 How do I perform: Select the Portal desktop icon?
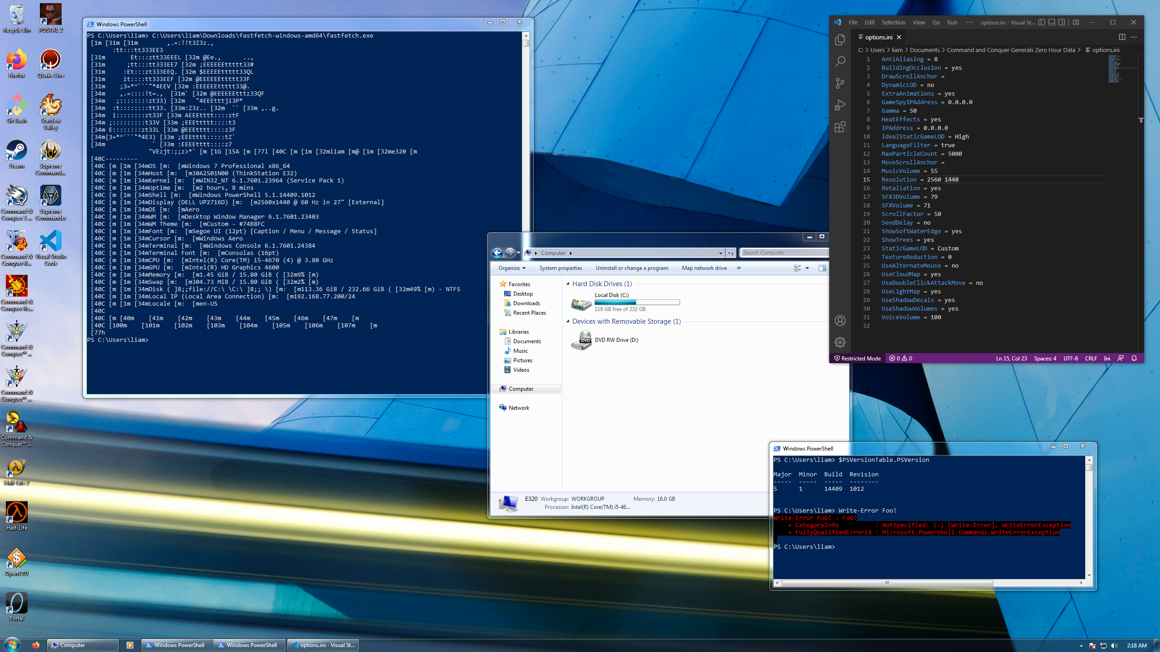[17, 607]
